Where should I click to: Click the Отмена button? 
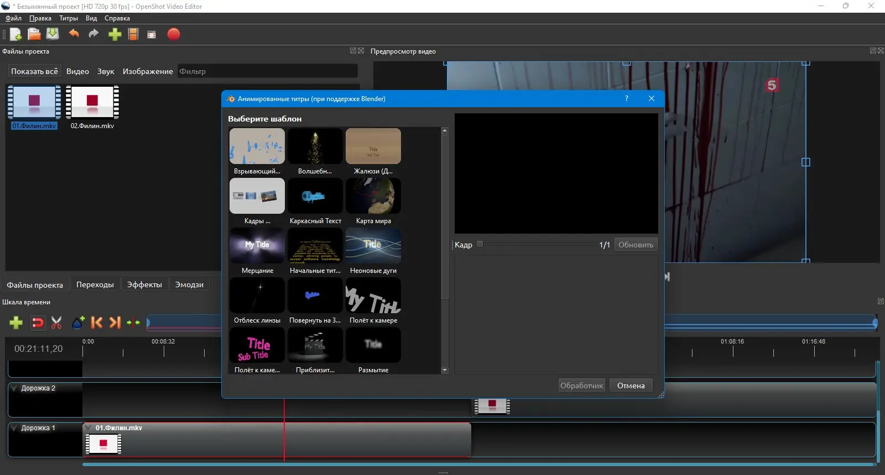[631, 386]
